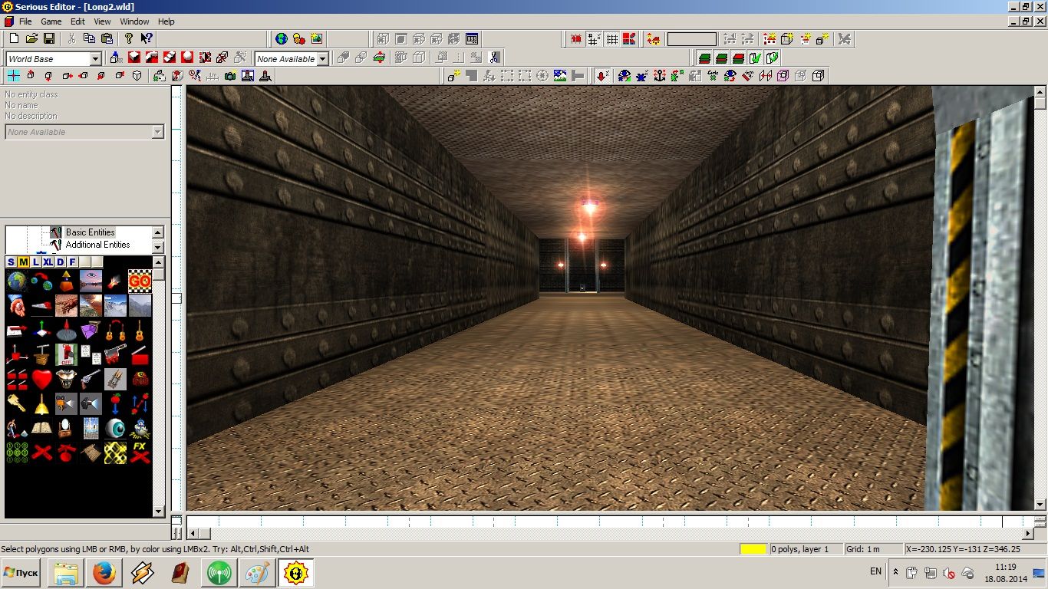Select the ON/OFF switch entity thumbnail
The width and height of the screenshot is (1048, 589).
click(66, 354)
